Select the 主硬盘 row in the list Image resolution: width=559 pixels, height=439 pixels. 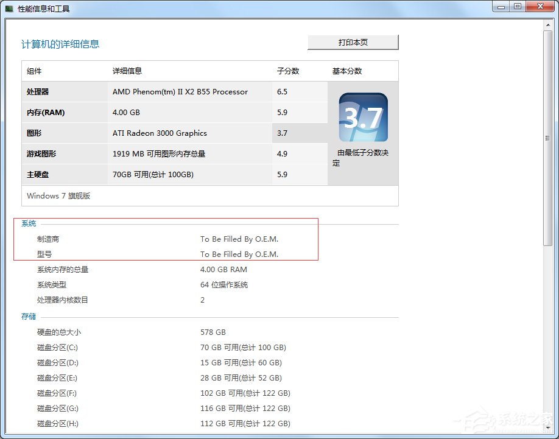point(91,174)
